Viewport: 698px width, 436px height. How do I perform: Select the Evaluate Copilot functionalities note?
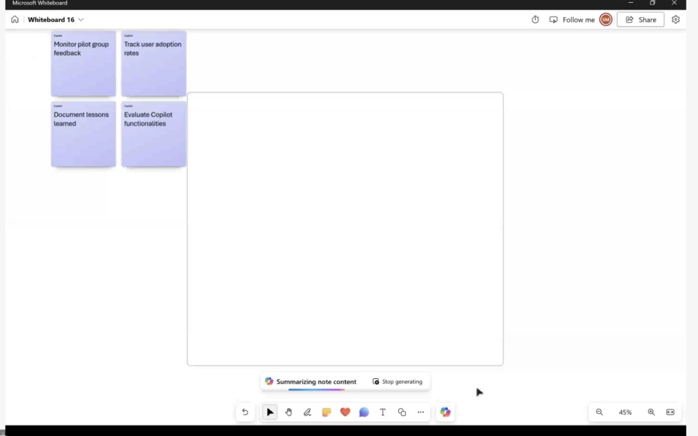pos(153,134)
